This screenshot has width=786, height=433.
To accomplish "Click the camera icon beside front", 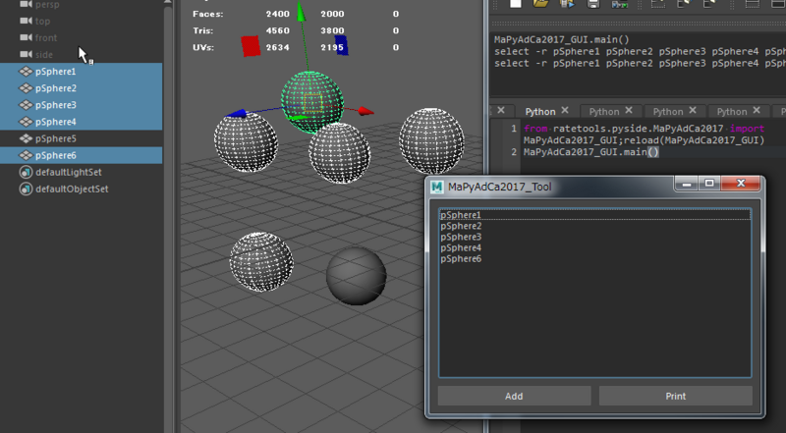I will coord(27,37).
